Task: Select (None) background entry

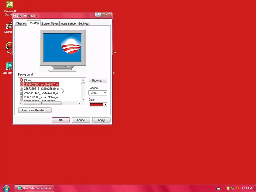Action: click(28, 80)
